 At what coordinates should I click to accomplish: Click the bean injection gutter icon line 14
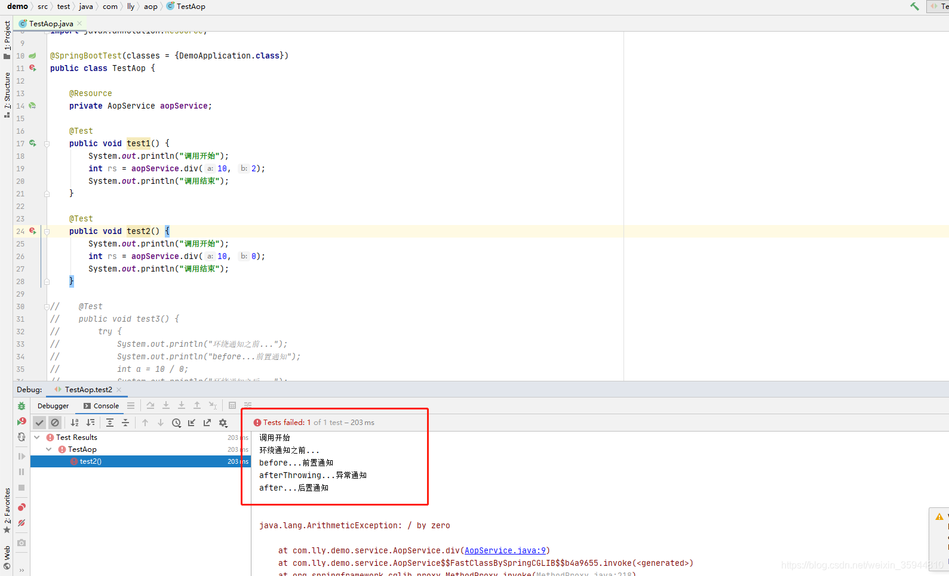tap(33, 106)
